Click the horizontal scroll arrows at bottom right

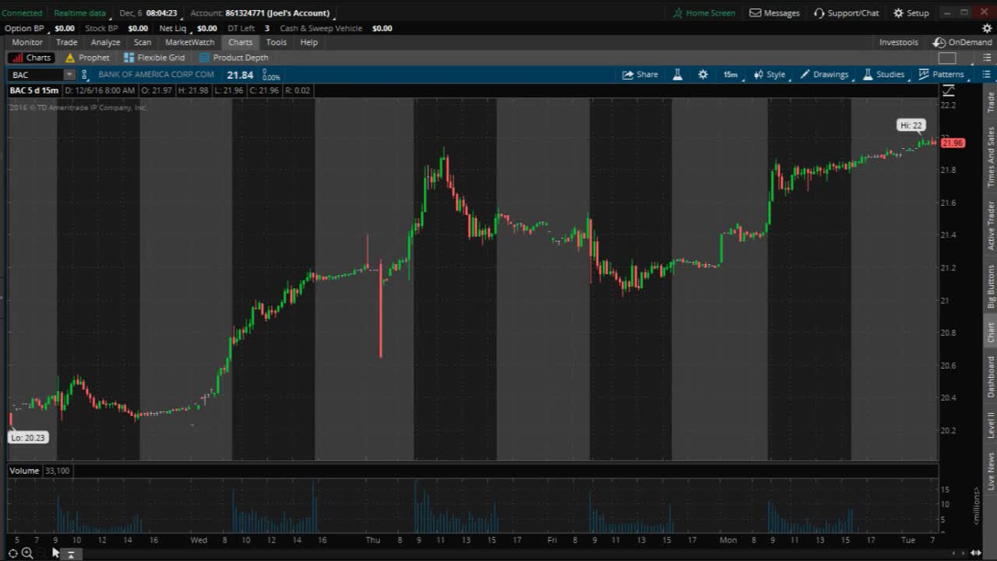[975, 553]
